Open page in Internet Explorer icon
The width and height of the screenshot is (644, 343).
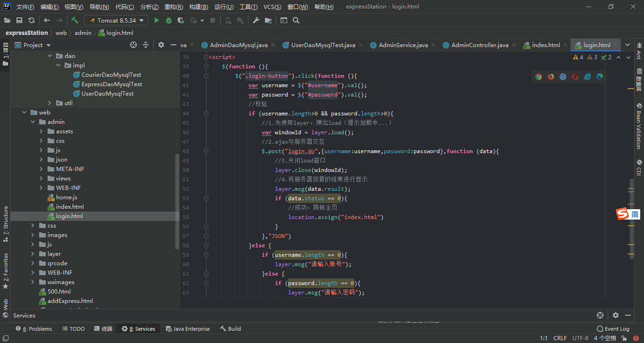[587, 77]
